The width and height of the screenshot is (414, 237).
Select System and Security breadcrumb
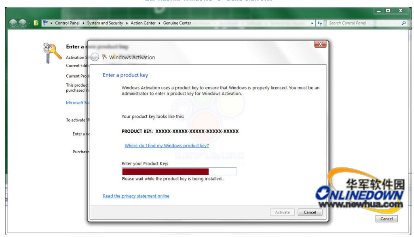tap(105, 23)
